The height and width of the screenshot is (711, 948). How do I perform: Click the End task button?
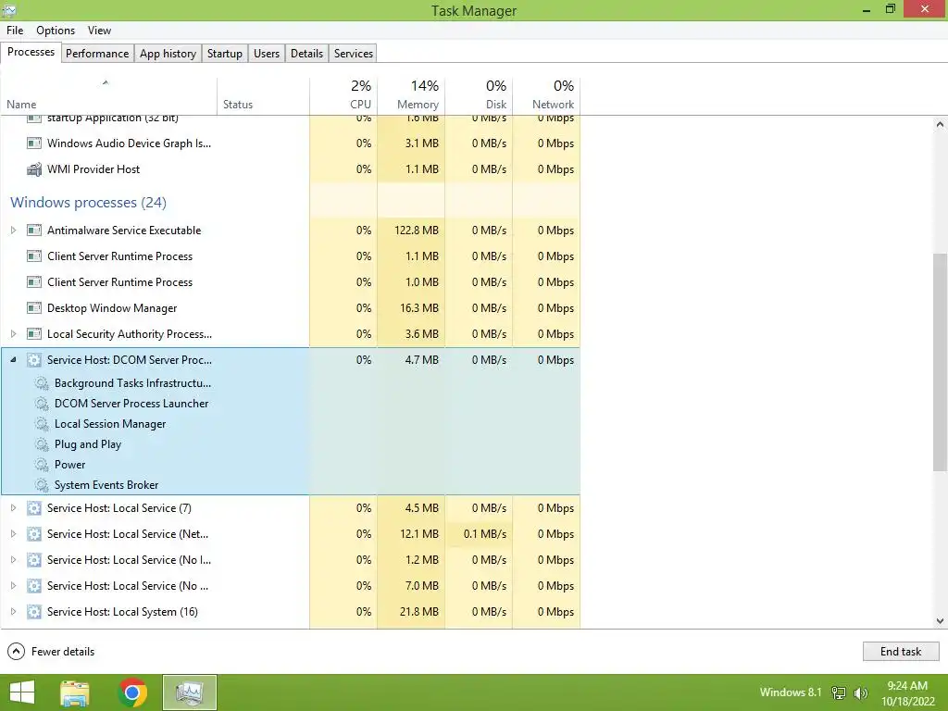[x=901, y=652]
